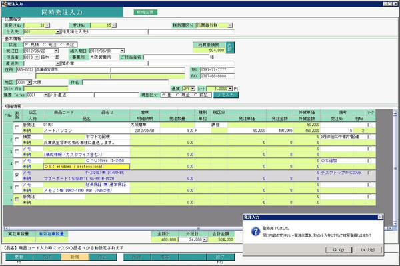The width and height of the screenshot is (400, 266).
Task: Tick the delete checkbox on row 5
Action: click(17, 187)
